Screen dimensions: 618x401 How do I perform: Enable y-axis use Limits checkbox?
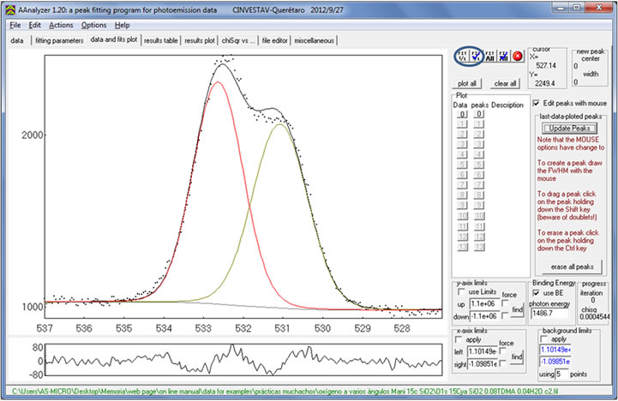[459, 293]
